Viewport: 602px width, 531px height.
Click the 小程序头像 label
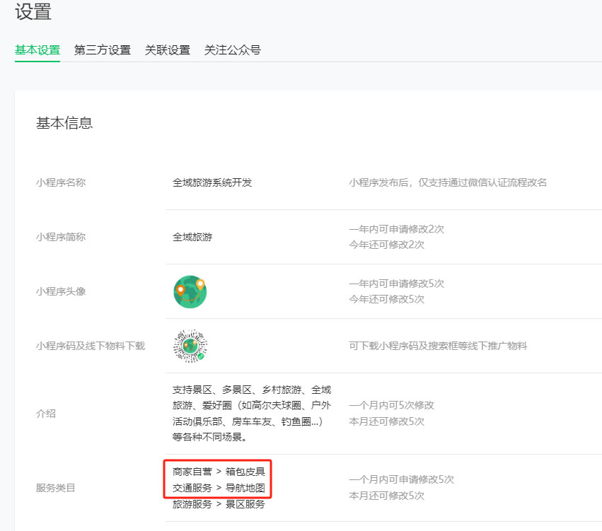click(61, 291)
